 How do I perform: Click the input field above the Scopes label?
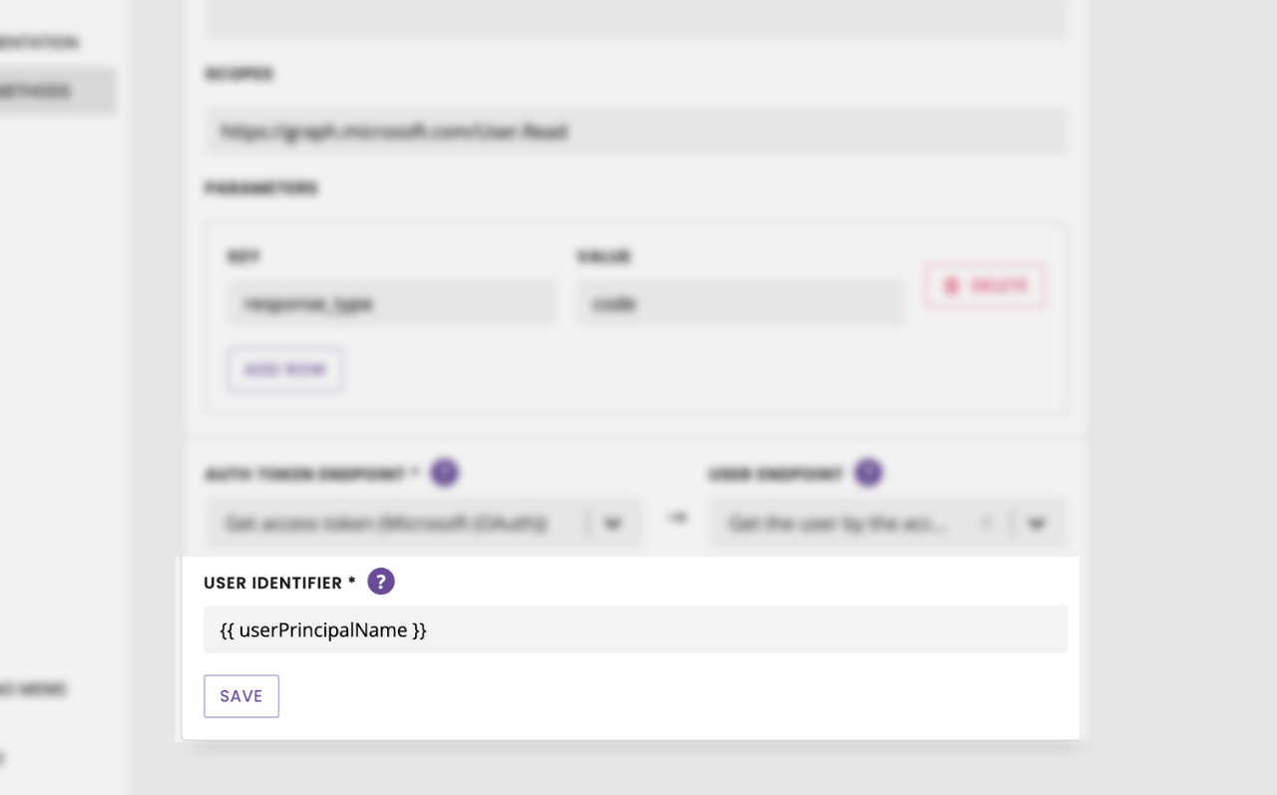tap(636, 20)
